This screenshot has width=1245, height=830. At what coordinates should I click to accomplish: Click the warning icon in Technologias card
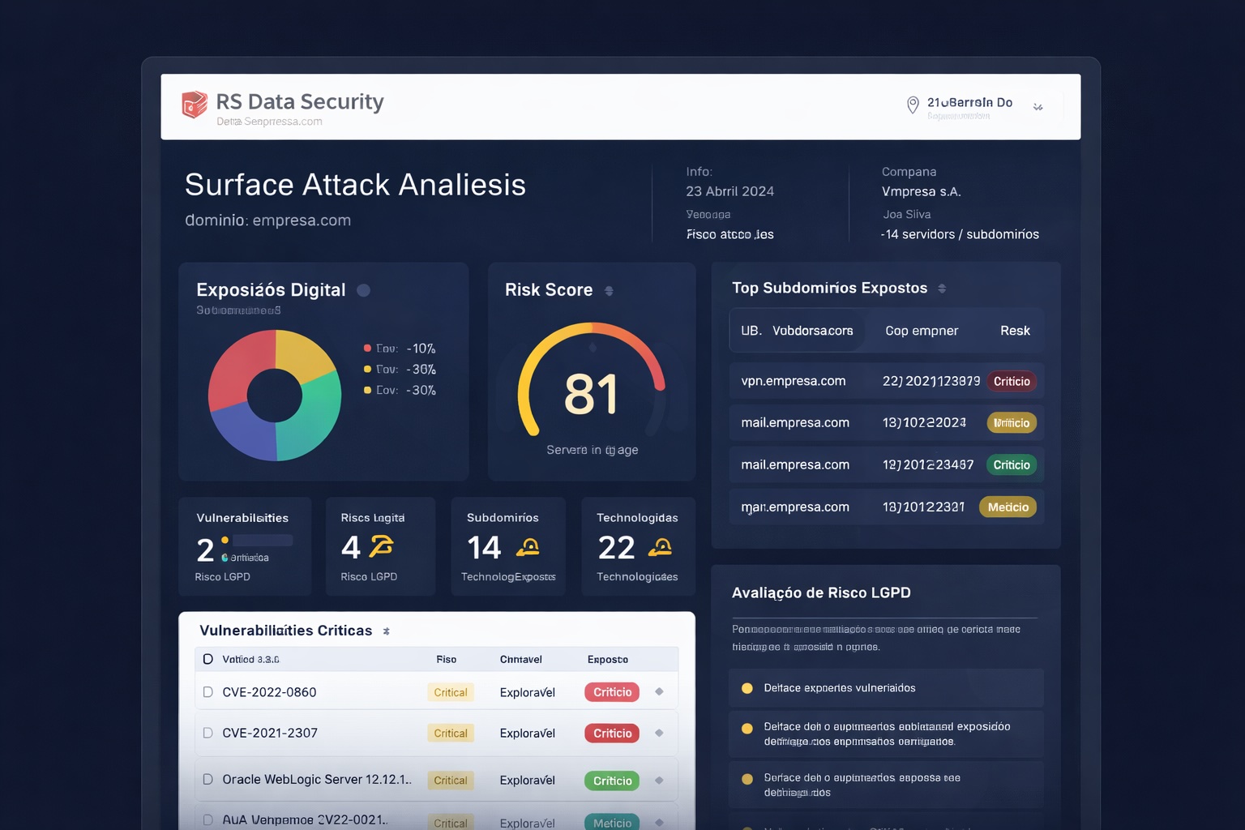(660, 548)
